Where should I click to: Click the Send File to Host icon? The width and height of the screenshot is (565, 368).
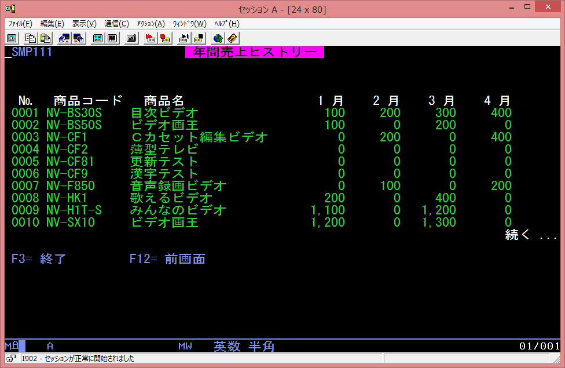tap(64, 38)
